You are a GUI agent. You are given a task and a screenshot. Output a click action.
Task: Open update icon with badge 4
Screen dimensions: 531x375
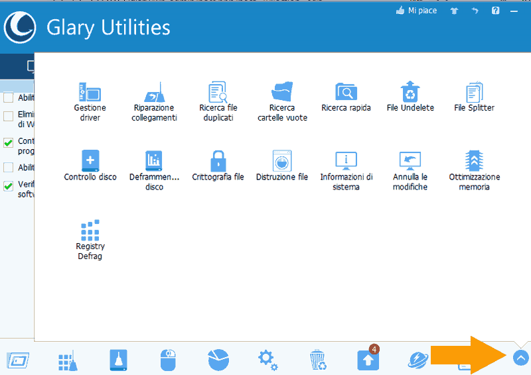click(x=368, y=360)
